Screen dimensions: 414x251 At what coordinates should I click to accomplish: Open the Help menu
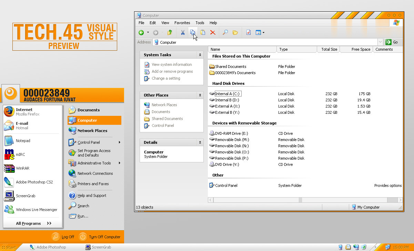point(213,23)
